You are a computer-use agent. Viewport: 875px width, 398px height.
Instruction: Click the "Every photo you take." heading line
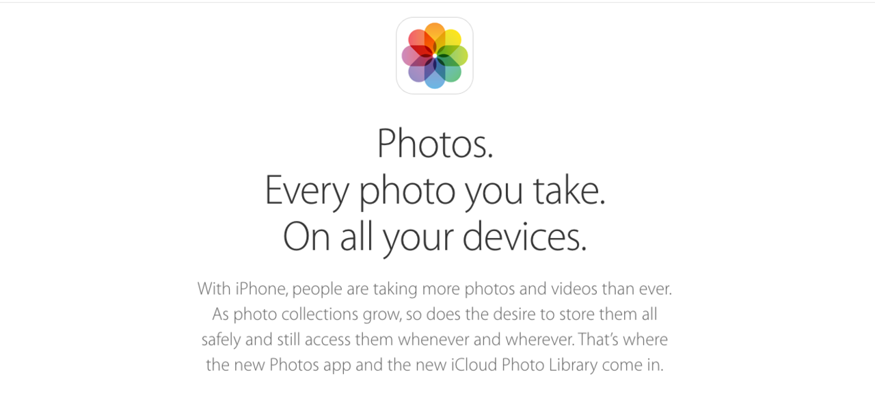coord(435,190)
